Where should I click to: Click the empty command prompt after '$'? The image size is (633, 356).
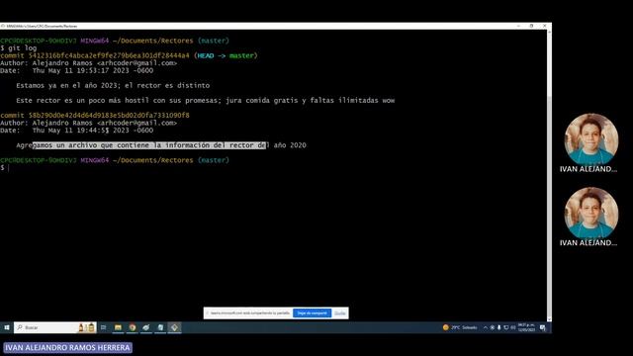(x=9, y=168)
